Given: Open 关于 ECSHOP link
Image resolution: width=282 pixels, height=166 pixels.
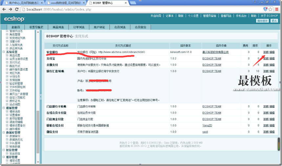Looking at the screenshot, I should pos(269,16).
